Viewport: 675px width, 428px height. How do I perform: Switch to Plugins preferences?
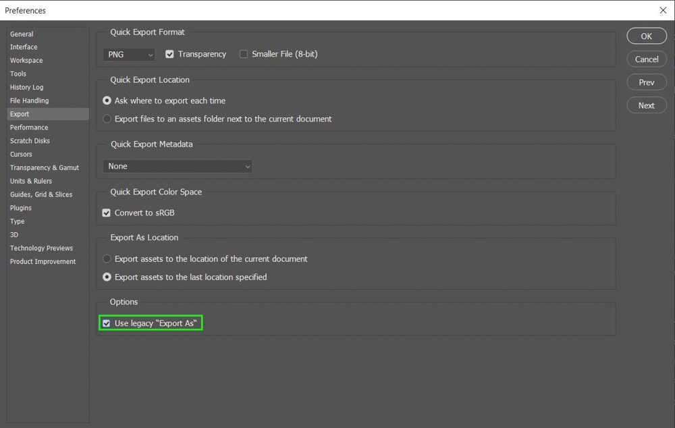pyautogui.click(x=21, y=207)
